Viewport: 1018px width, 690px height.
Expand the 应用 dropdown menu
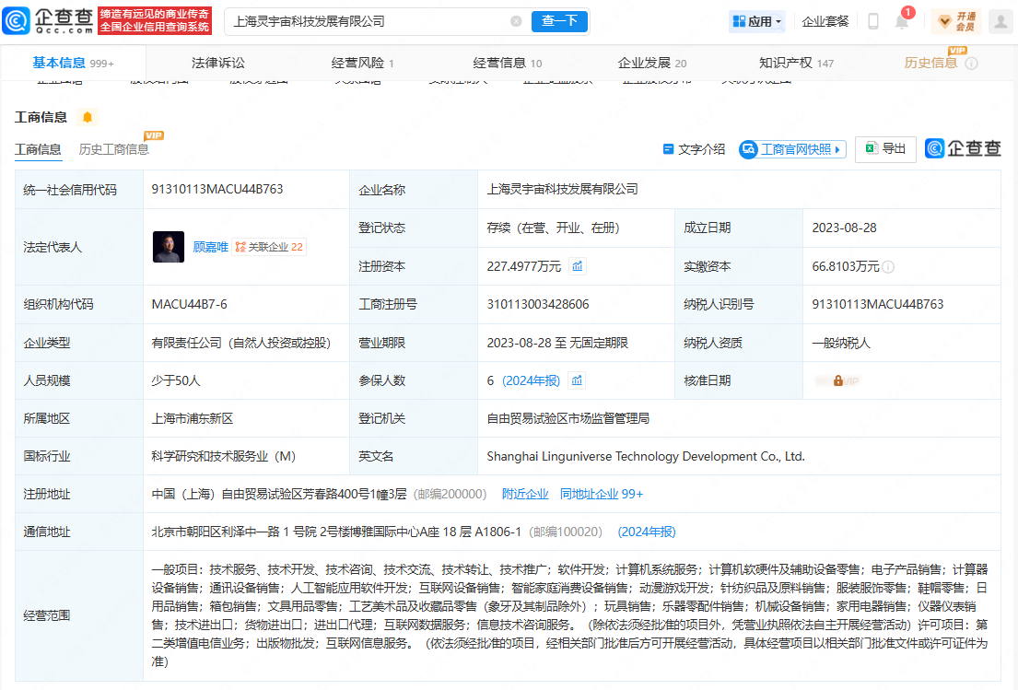pos(757,21)
